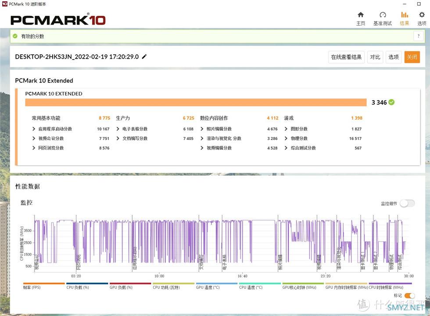Click the 常用基本功能 score 8 775

click(x=104, y=118)
